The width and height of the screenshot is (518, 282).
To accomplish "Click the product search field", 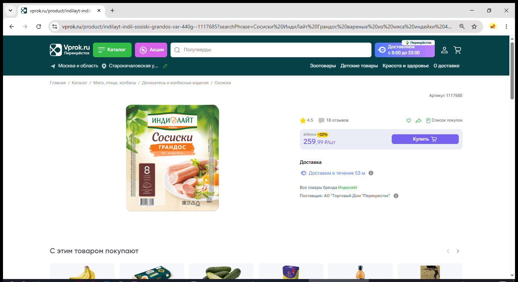I will (x=271, y=50).
